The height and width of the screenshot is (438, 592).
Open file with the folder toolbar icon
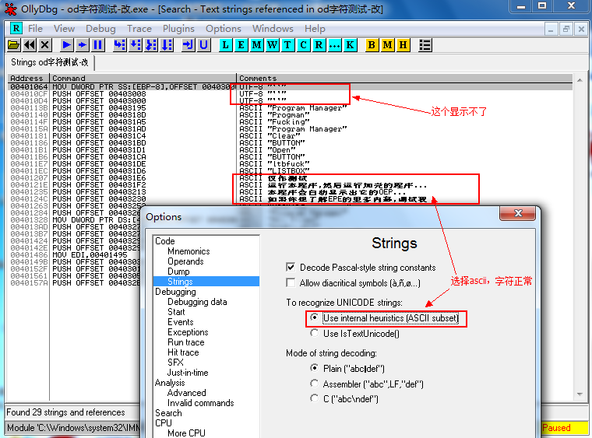(x=13, y=45)
